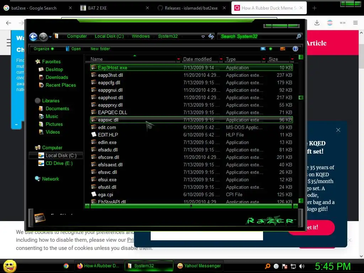Sort files by the Name column
The height and width of the screenshot is (273, 364).
coord(97,59)
